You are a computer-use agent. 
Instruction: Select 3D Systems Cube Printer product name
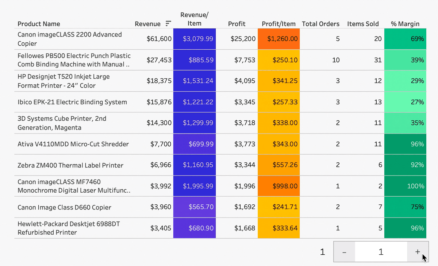(61, 123)
